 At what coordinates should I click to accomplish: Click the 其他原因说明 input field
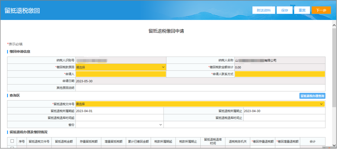click(200, 88)
